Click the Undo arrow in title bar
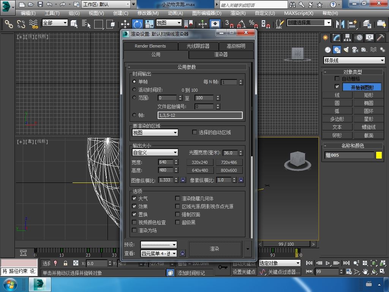Viewport: 389px width, 292px height. click(x=49, y=5)
